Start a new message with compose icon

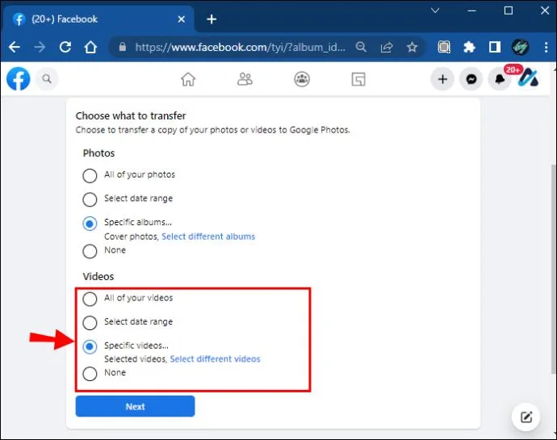[526, 417]
